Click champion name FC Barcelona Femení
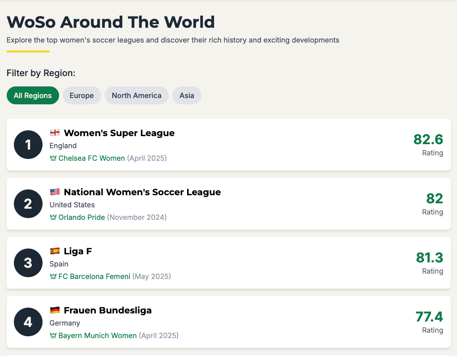The image size is (457, 356). click(94, 276)
